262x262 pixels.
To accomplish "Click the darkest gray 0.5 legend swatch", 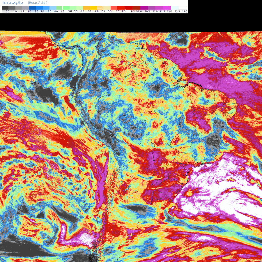I will tap(5, 8).
